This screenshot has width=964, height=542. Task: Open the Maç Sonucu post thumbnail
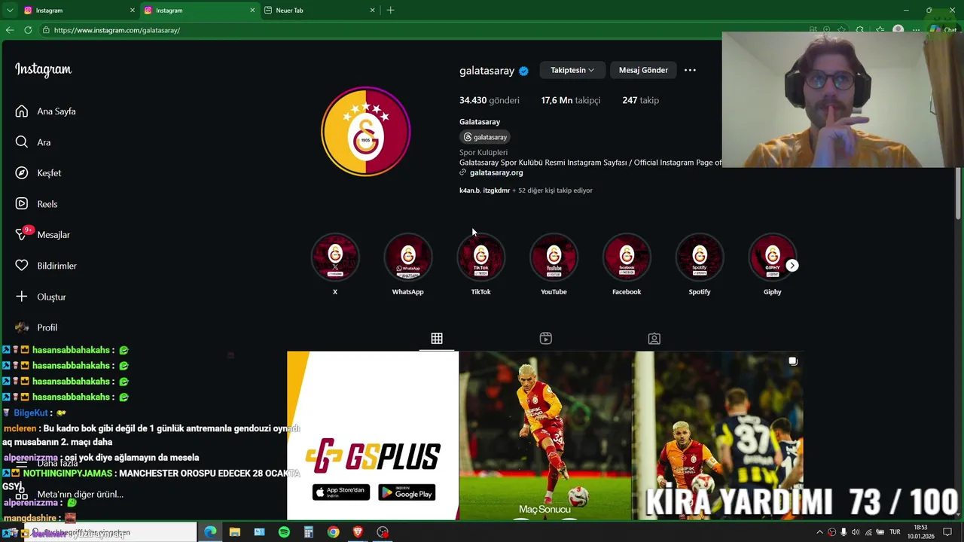click(545, 436)
